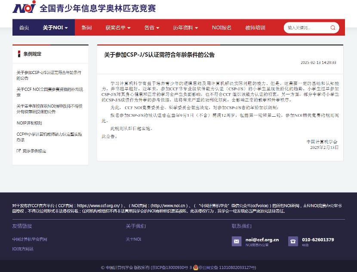Click the 京公网安备 11010802033127号 link
The image size is (357, 272).
tap(227, 267)
